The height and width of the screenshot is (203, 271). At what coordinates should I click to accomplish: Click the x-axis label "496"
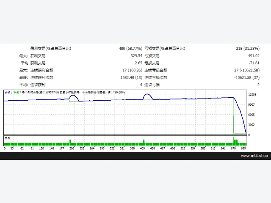pos(173,148)
